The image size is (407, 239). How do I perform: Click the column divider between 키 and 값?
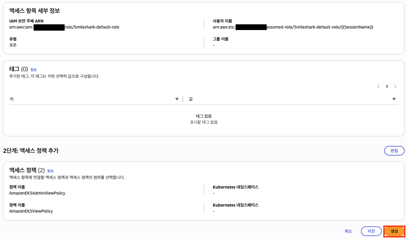click(x=183, y=99)
